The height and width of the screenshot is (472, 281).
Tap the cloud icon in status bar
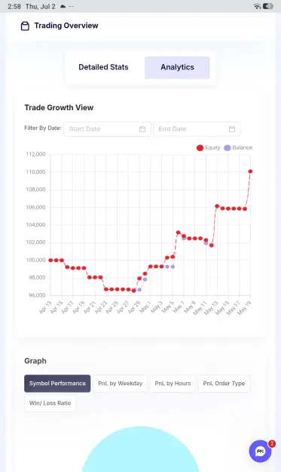tap(63, 6)
